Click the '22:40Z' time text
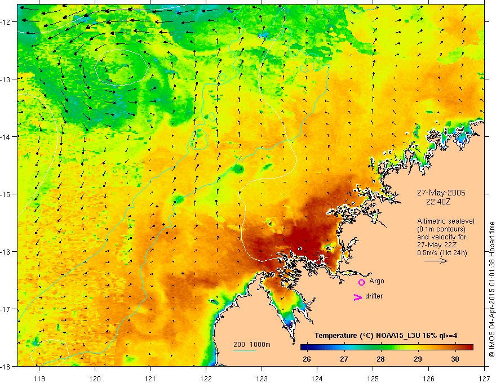Viewport: 496px width, 383px height. [438, 201]
